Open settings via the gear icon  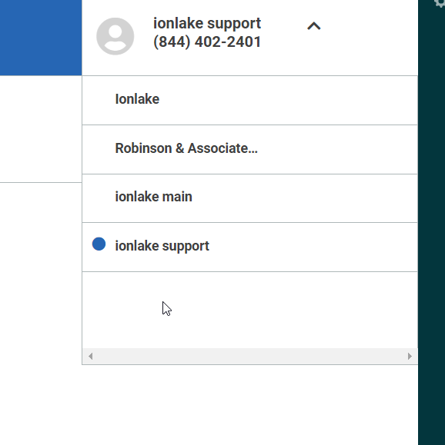click(440, 3)
